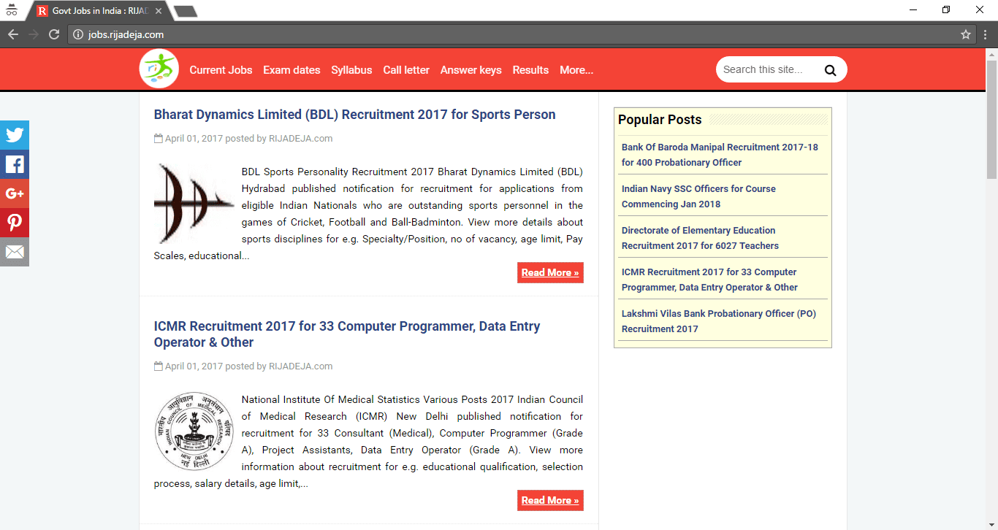Click scrollbar up arrow

point(991,54)
